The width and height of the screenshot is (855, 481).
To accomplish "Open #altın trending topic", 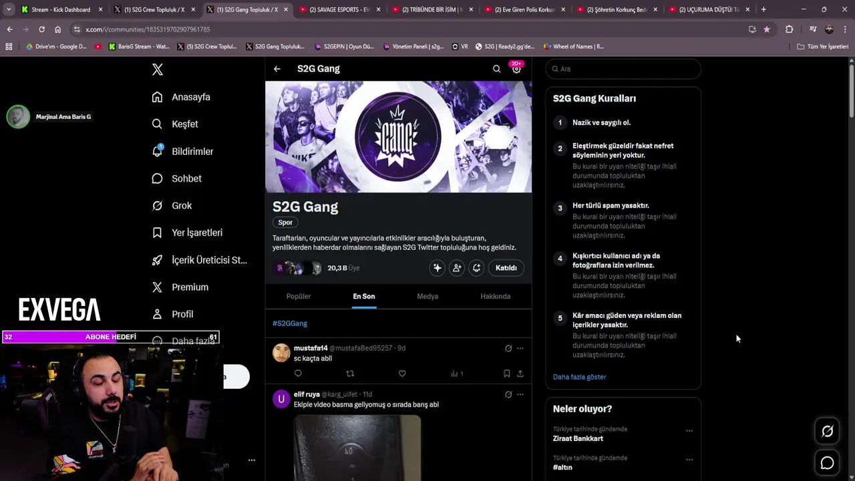I will click(562, 467).
